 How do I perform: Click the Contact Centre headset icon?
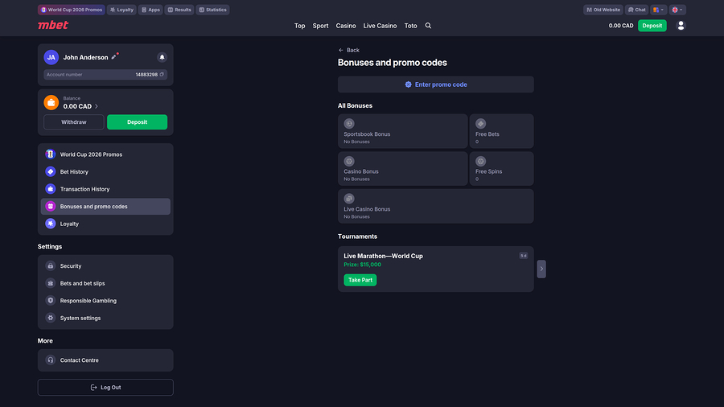51,360
